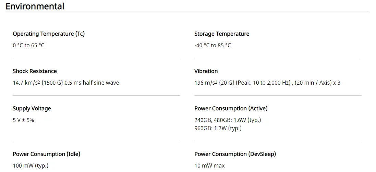This screenshot has height=172, width=376.
Task: Click the (20 min / Axis) x 3 text
Action: tap(318, 83)
